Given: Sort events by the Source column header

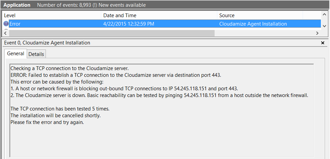Looking at the screenshot, I should point(260,15).
